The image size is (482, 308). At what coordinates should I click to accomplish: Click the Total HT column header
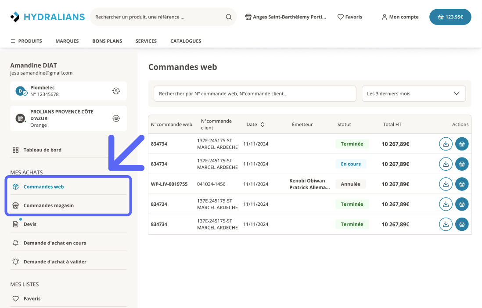point(392,125)
